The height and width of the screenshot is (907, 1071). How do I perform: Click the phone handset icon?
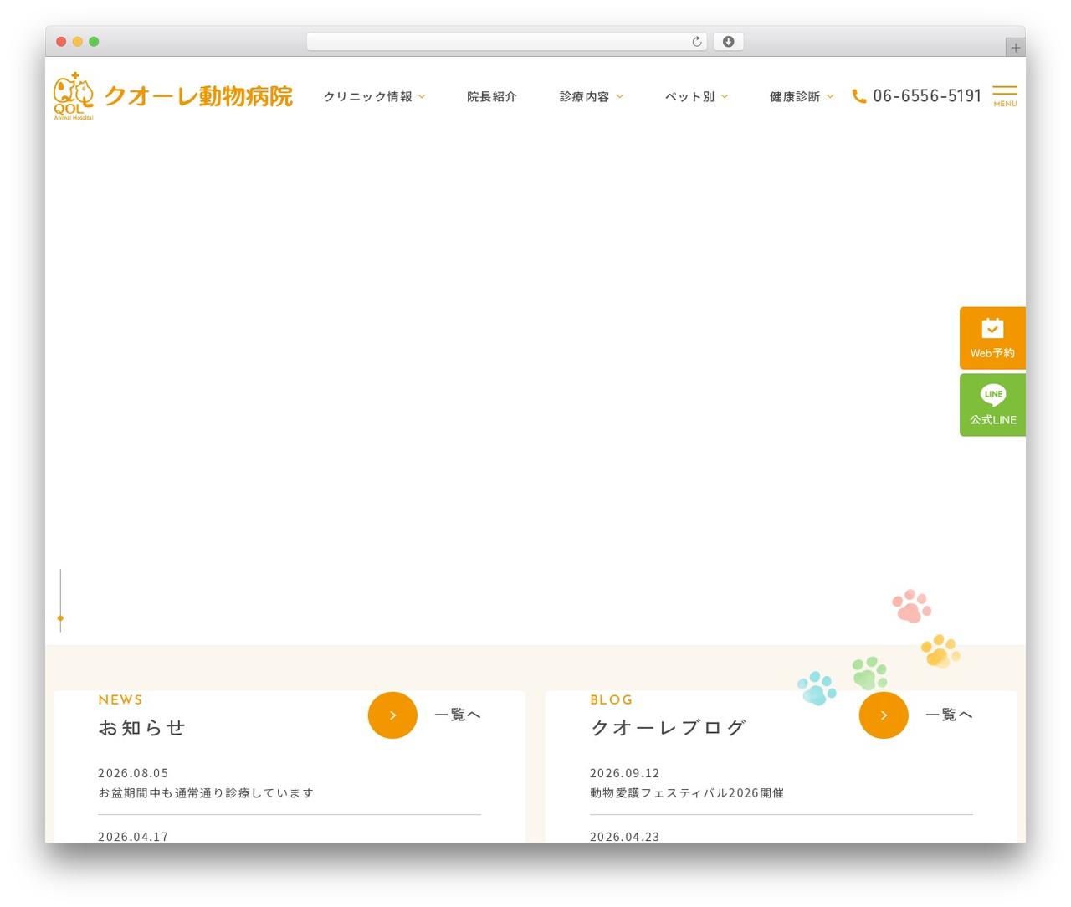pyautogui.click(x=859, y=96)
